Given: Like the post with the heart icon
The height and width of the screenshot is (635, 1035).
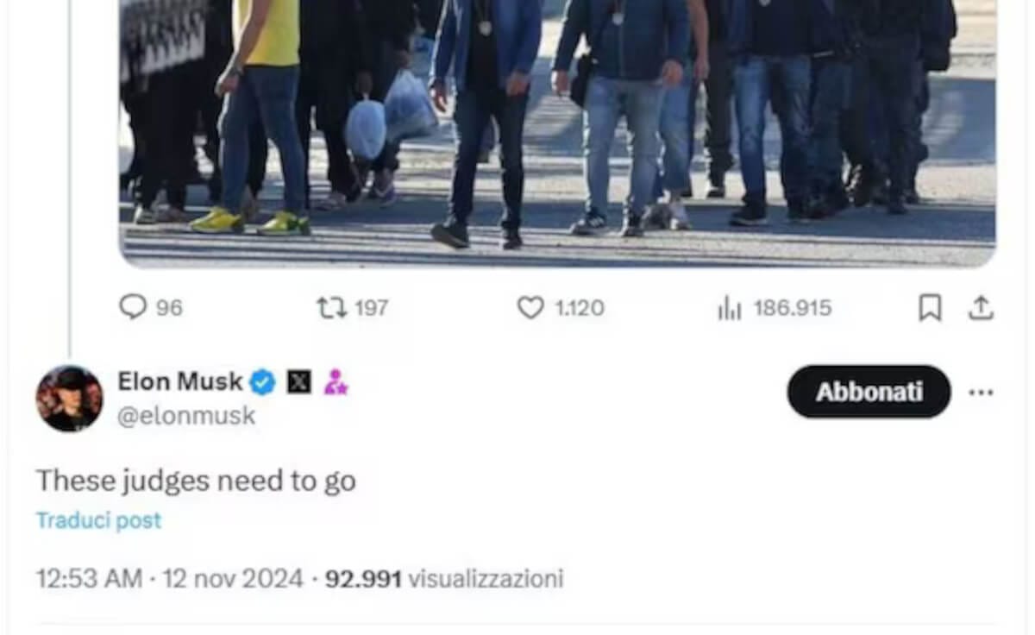Looking at the screenshot, I should 530,307.
